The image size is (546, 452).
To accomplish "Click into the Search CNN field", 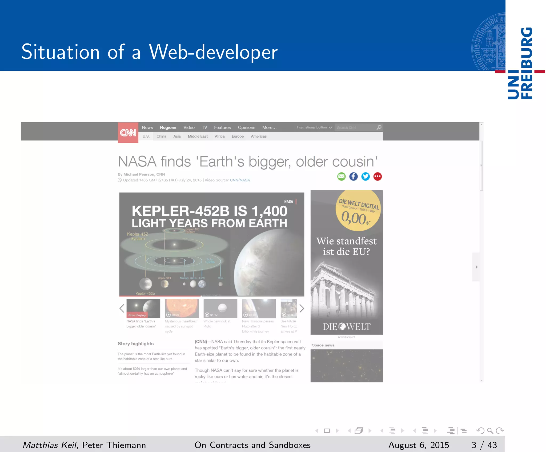I will (x=355, y=128).
